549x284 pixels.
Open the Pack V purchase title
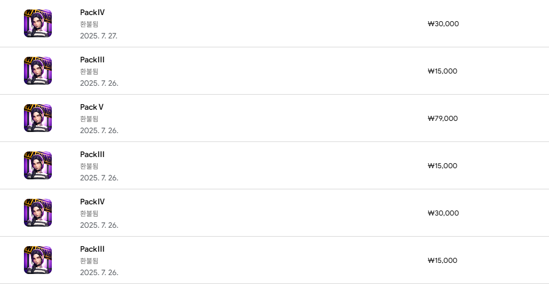[x=92, y=107]
